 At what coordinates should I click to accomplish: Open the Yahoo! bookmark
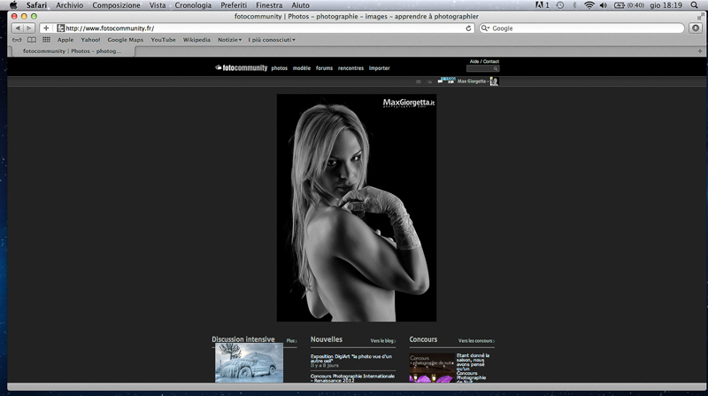(90, 40)
